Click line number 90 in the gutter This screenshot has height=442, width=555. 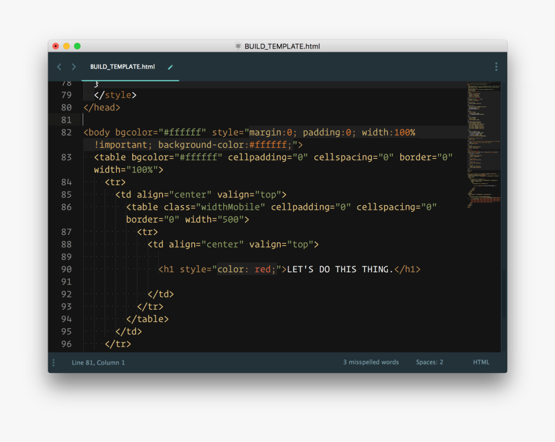pyautogui.click(x=66, y=269)
